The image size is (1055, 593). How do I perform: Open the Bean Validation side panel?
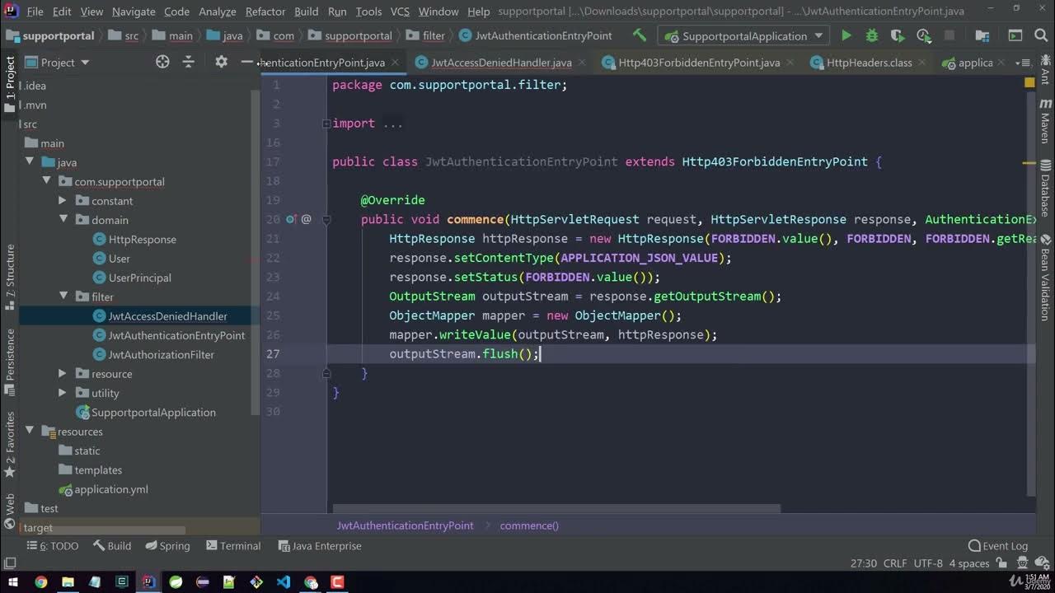(x=1045, y=278)
